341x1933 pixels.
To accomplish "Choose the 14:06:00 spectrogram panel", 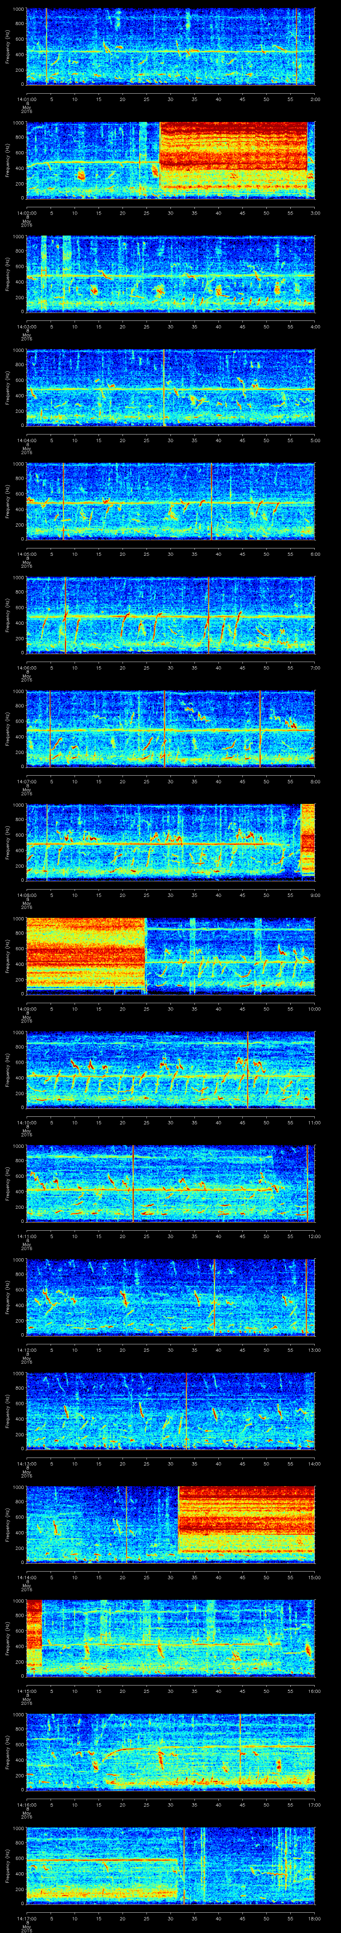I will (x=171, y=615).
